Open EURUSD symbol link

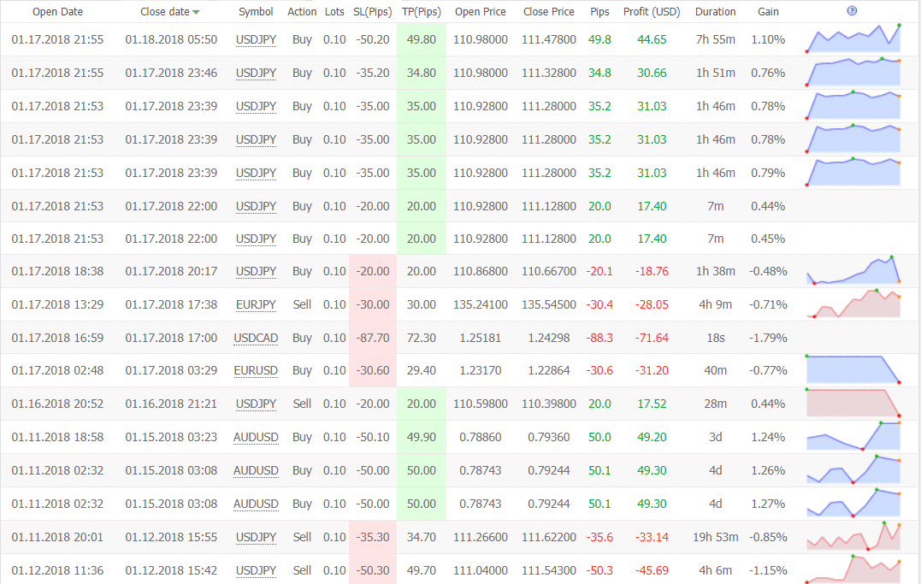(x=256, y=371)
